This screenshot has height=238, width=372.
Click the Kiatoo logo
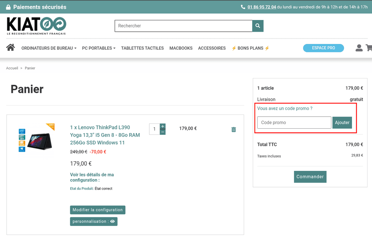click(x=36, y=26)
